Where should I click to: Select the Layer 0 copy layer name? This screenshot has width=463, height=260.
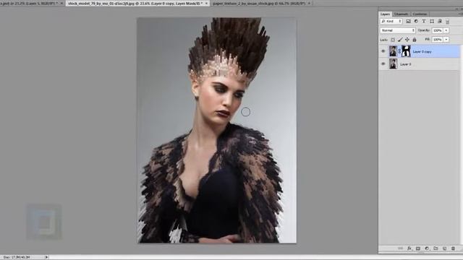point(422,51)
